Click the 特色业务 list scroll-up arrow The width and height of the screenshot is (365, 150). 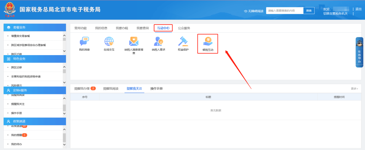tap(65, 67)
